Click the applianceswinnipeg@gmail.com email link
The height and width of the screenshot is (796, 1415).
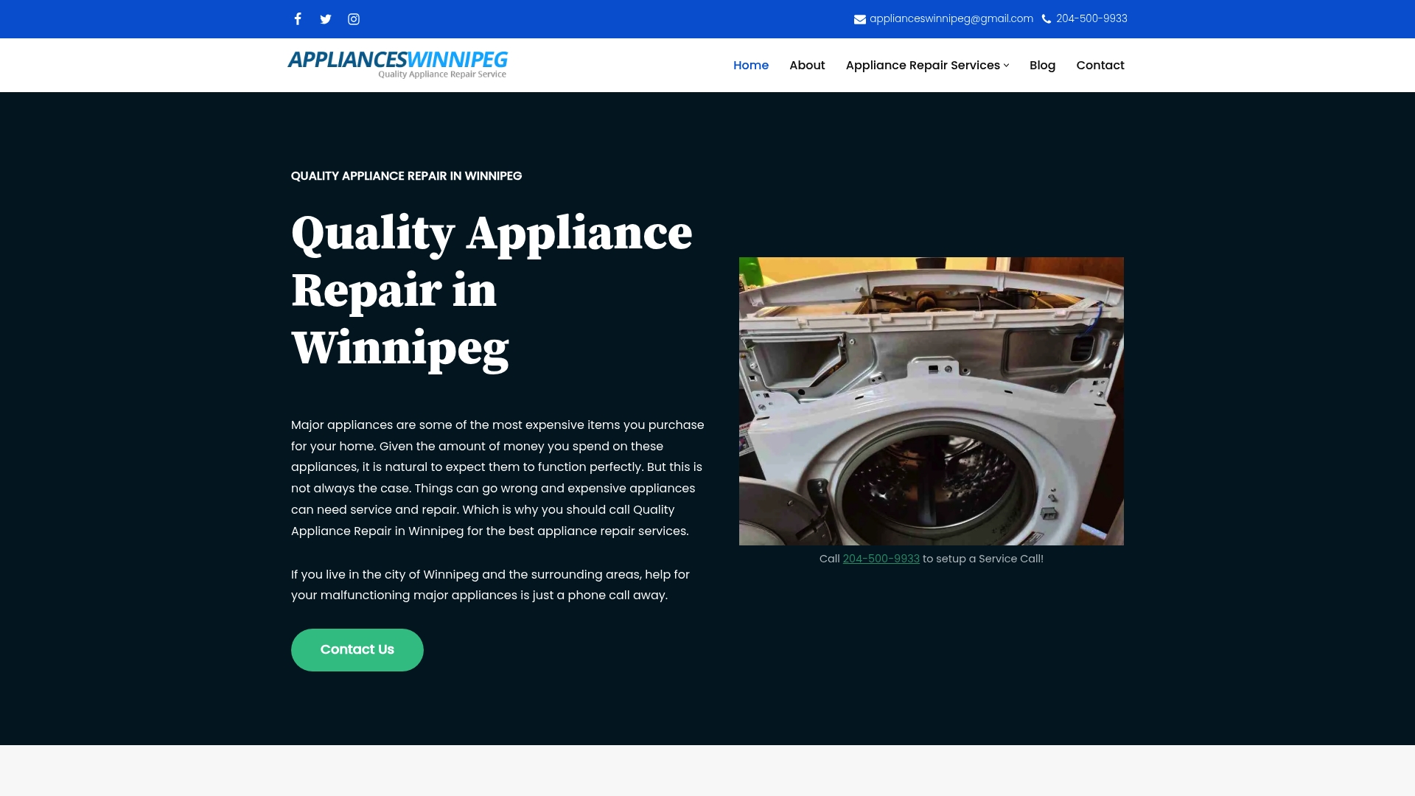(x=951, y=18)
